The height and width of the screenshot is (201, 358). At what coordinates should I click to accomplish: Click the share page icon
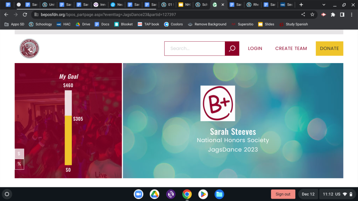[x=303, y=15]
